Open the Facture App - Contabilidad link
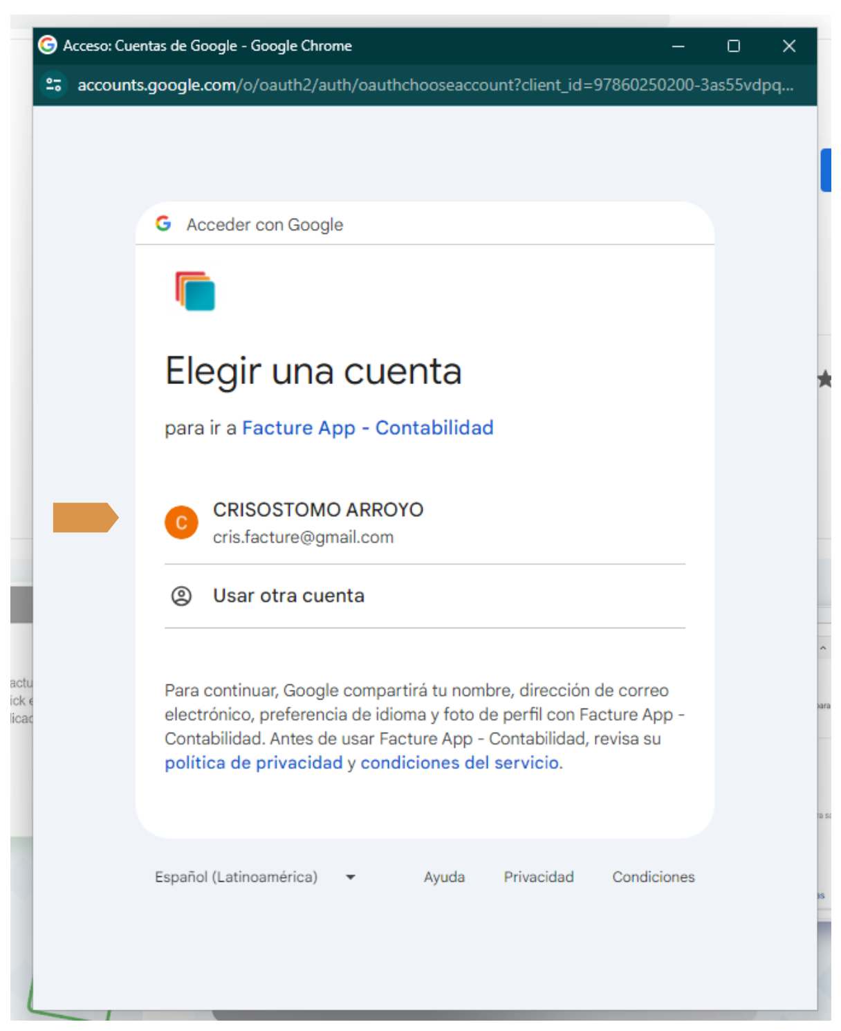 point(367,428)
